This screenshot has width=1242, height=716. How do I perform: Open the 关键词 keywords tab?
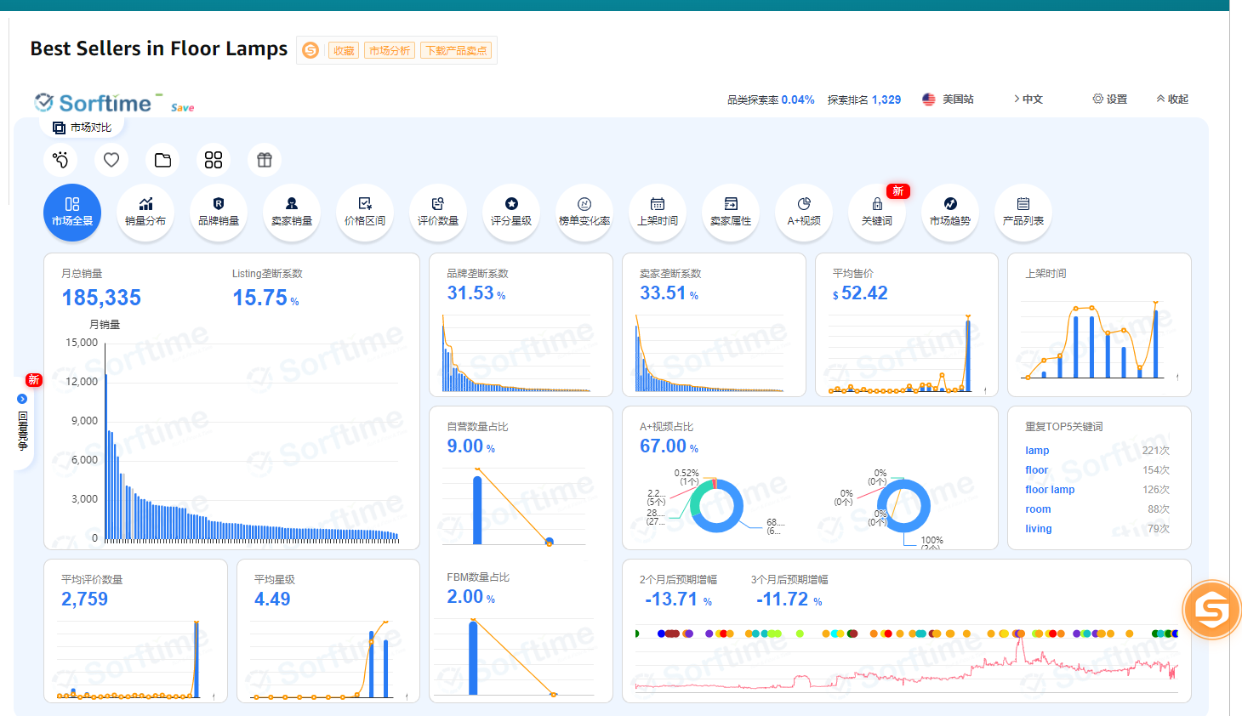[x=877, y=212]
